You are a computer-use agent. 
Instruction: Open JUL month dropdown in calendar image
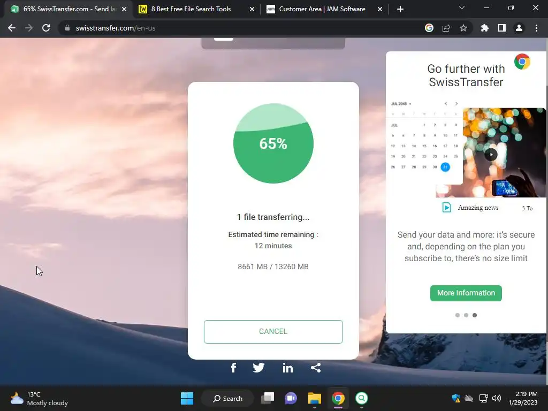(401, 104)
